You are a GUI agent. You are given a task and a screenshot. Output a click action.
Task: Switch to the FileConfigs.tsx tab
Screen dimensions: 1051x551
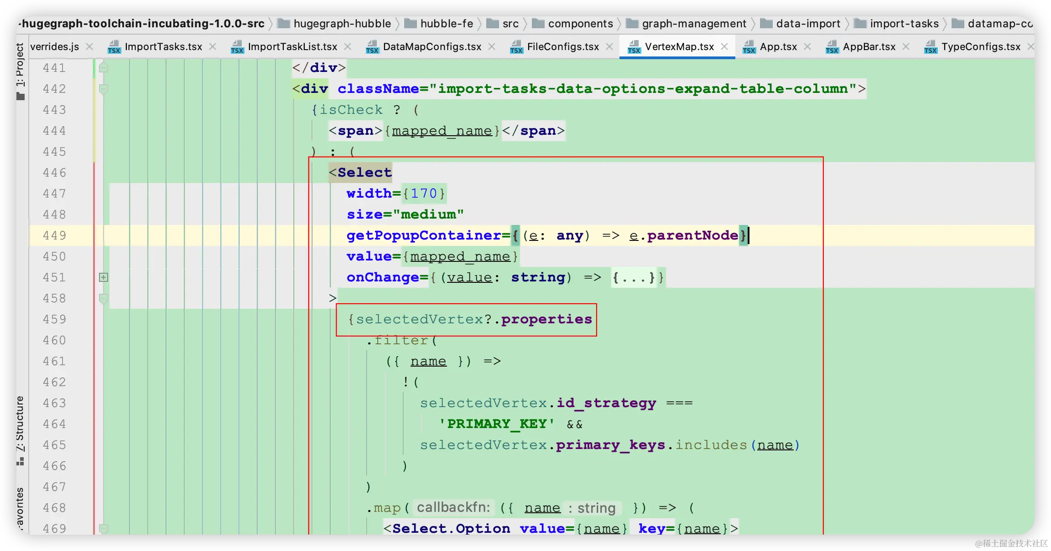[562, 46]
